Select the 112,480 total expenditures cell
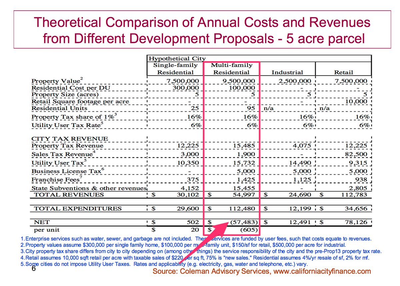The width and height of the screenshot is (400, 286). click(242, 209)
